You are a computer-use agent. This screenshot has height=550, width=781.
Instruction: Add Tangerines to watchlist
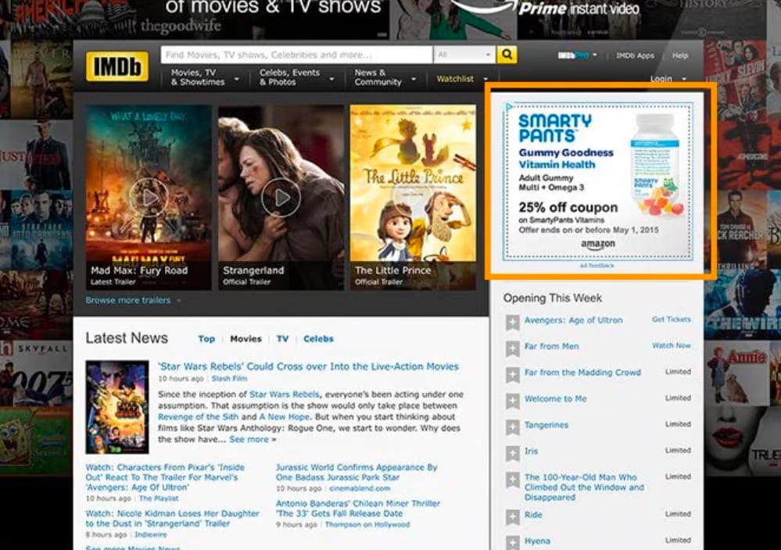[x=513, y=427]
